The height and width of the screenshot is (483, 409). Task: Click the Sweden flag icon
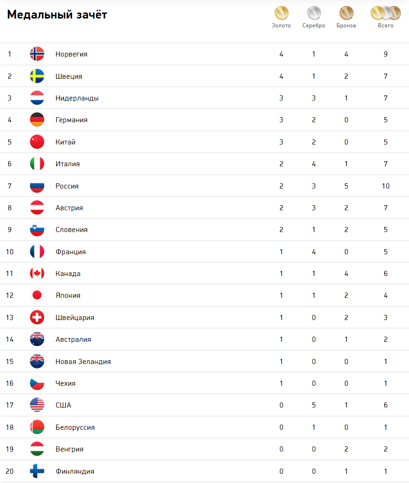click(x=37, y=76)
